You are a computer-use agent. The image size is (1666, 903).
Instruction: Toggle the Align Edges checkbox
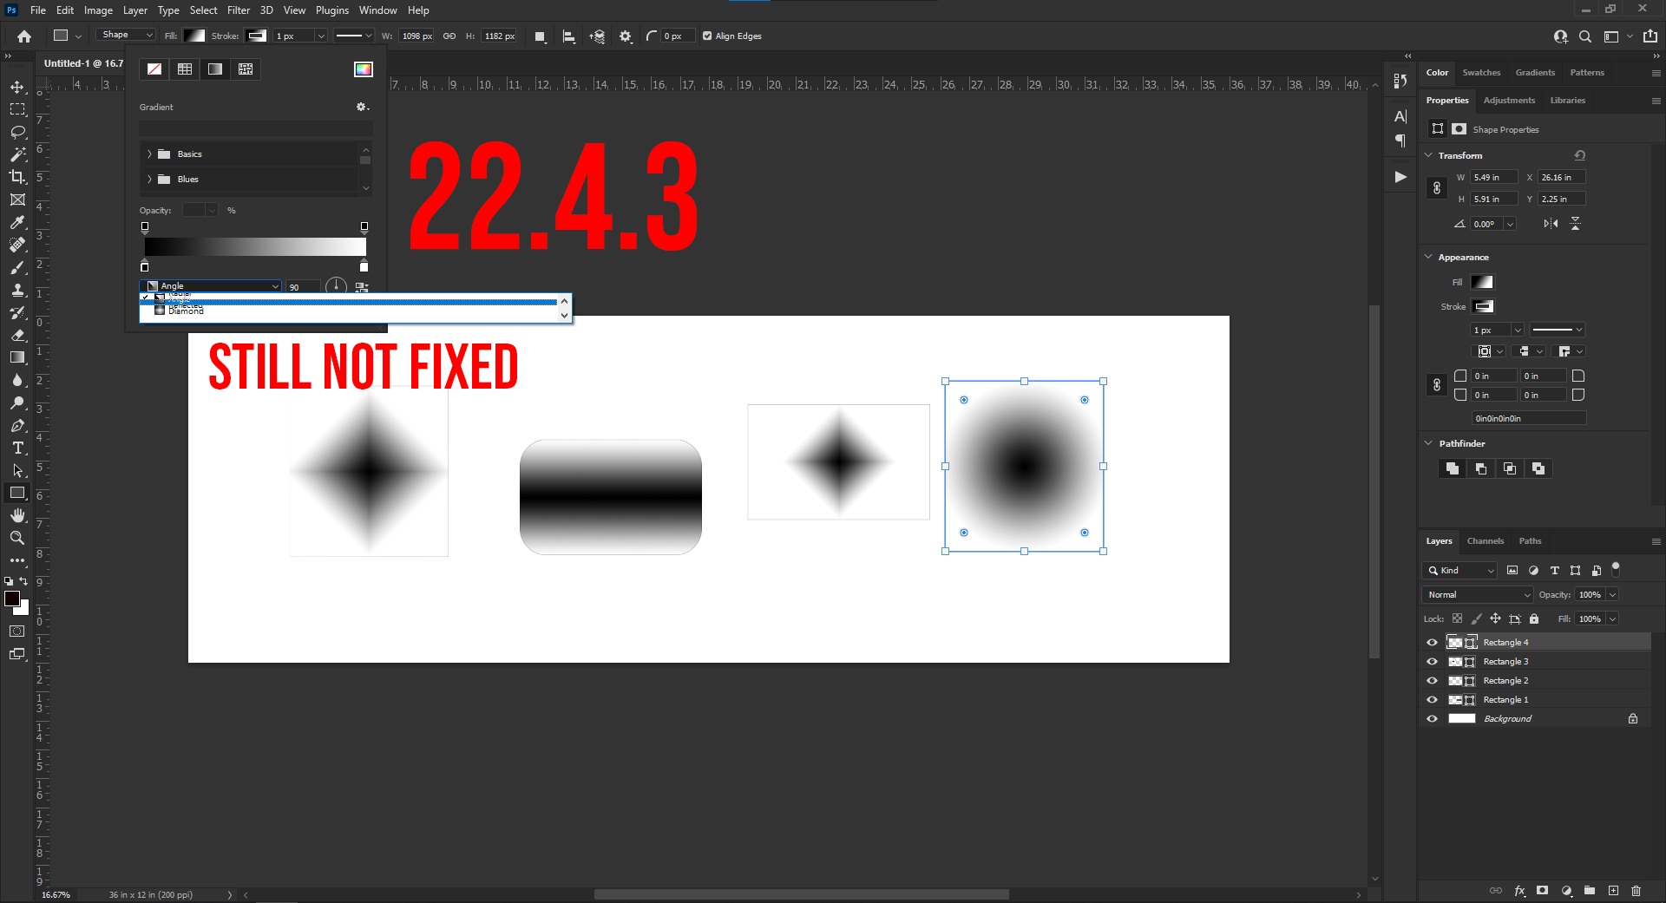click(x=707, y=36)
